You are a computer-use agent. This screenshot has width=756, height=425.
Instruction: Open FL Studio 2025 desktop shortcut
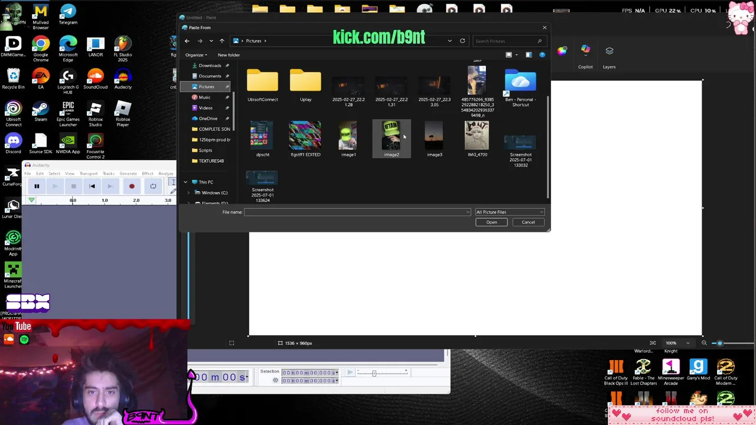pyautogui.click(x=122, y=48)
